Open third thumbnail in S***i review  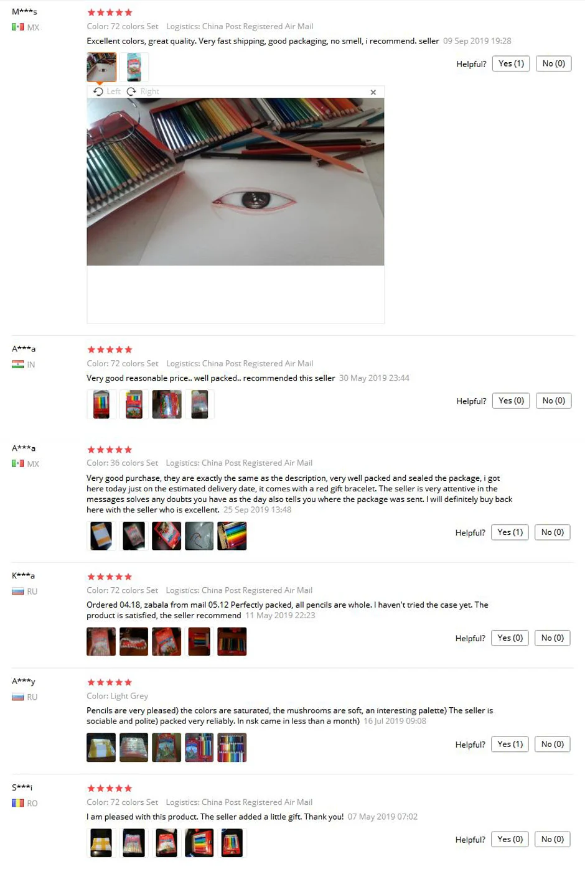click(166, 843)
